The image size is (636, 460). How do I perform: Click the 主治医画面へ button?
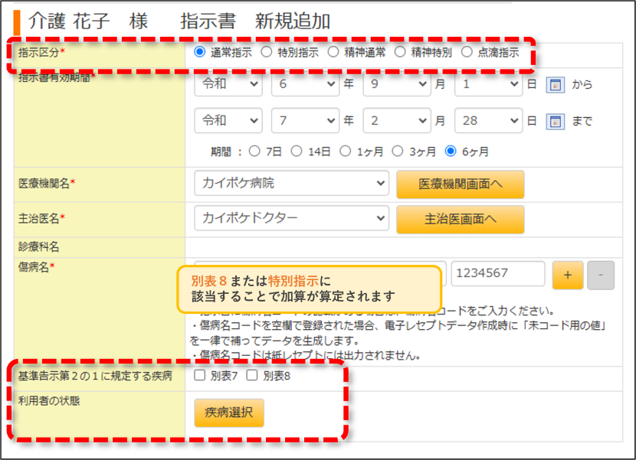coord(460,219)
